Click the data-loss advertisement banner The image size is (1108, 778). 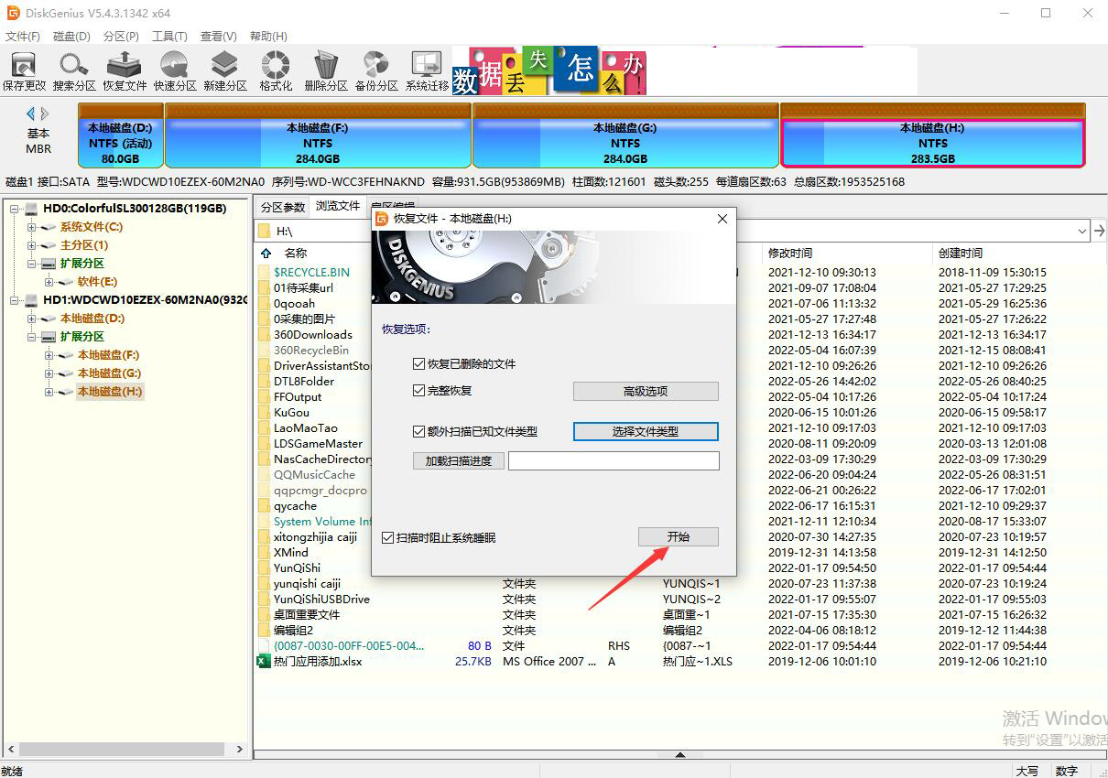pos(549,70)
